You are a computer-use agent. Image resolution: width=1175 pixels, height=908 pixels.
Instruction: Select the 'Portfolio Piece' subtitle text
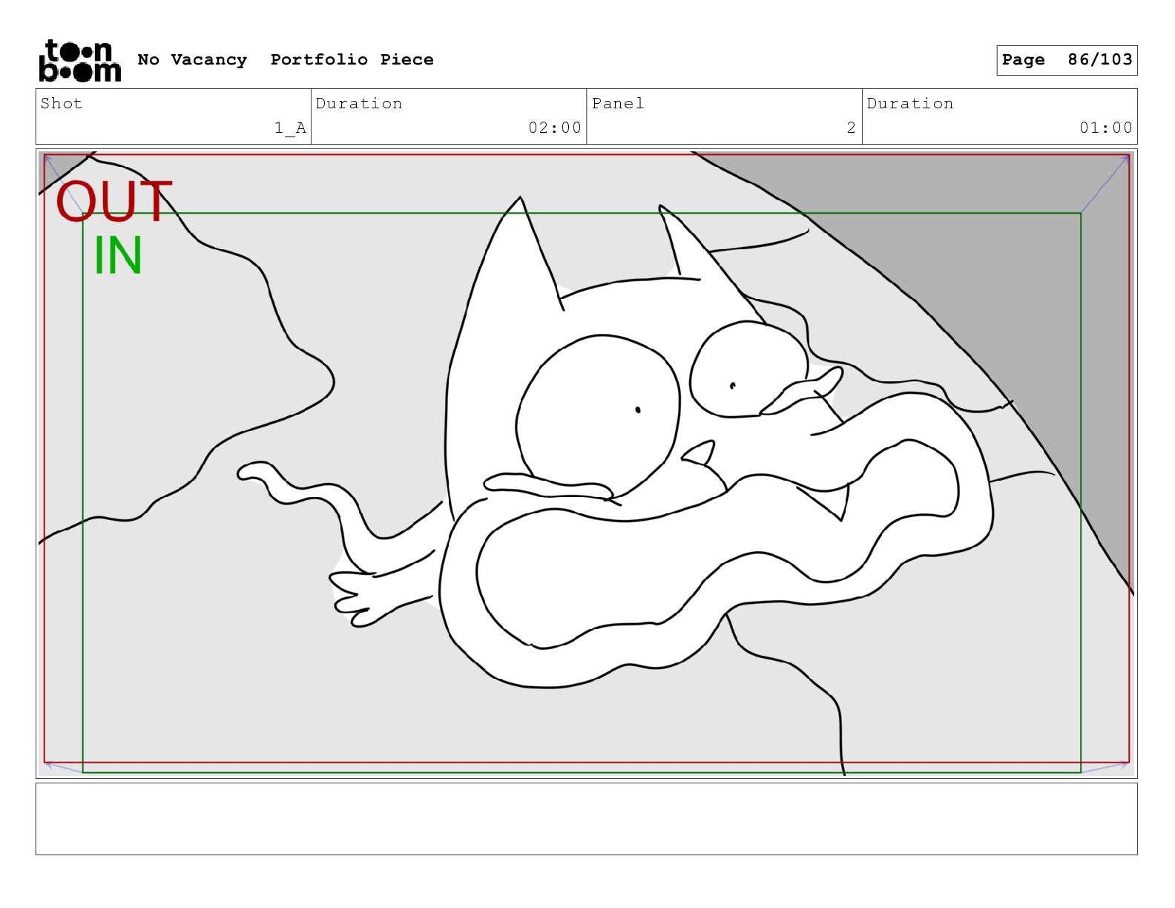[x=352, y=59]
